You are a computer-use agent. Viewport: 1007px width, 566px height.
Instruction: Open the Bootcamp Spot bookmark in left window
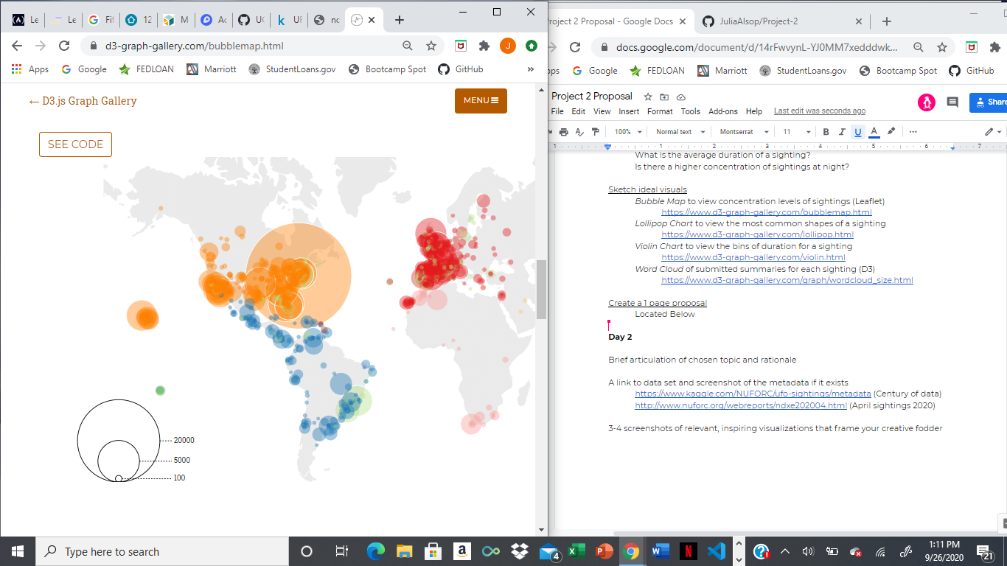387,69
